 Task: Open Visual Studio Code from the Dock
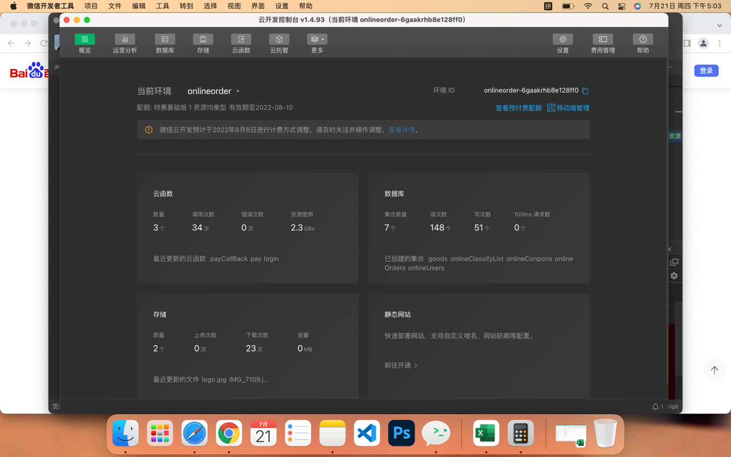coord(367,433)
